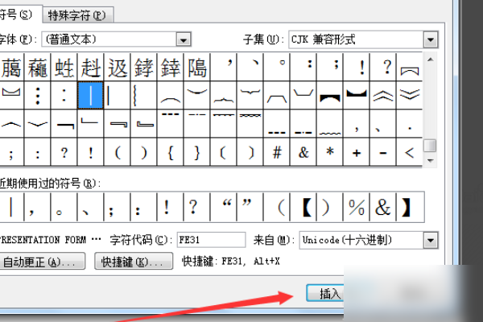
Task: Pick the vertical top curly bracket ︷
Action: (x=224, y=95)
